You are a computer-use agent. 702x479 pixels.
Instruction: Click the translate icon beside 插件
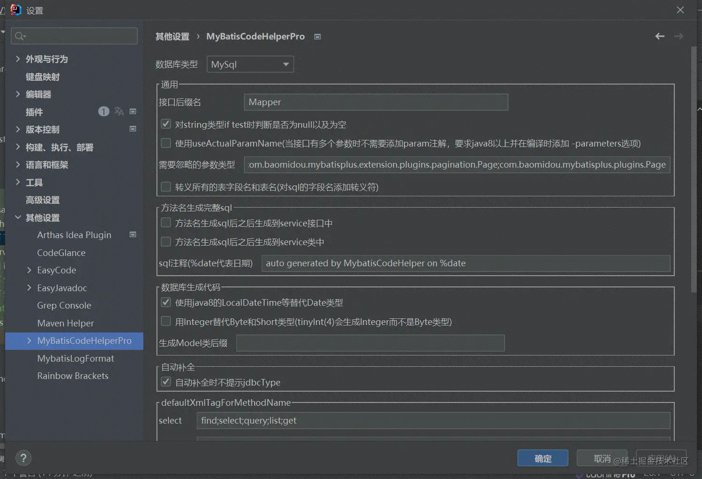click(x=119, y=111)
